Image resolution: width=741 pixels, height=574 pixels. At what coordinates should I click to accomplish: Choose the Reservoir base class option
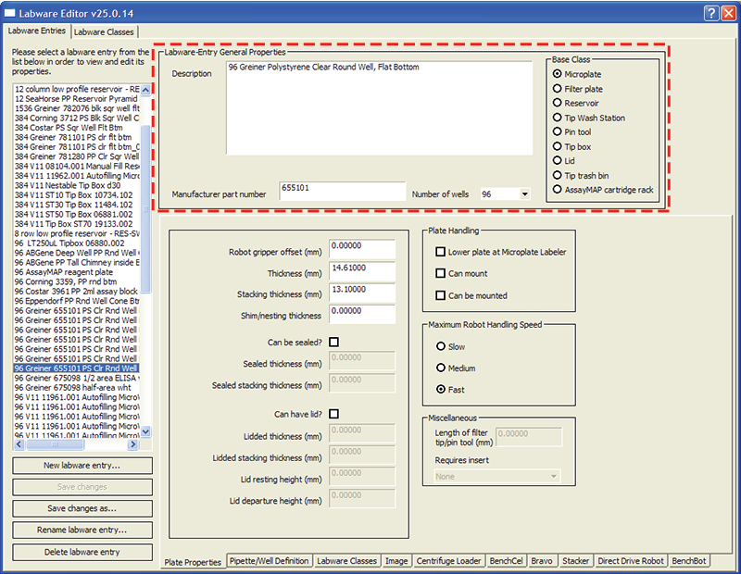point(558,104)
